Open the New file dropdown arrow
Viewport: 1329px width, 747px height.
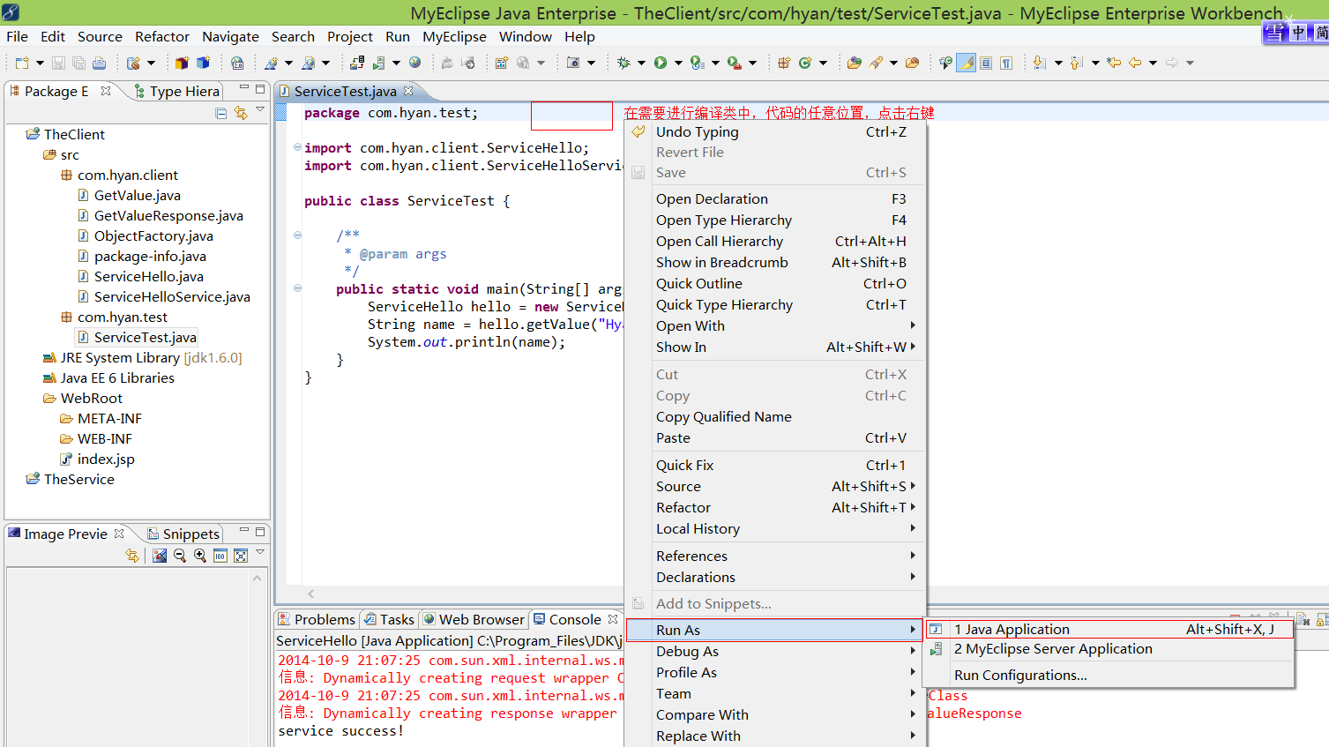tap(40, 63)
